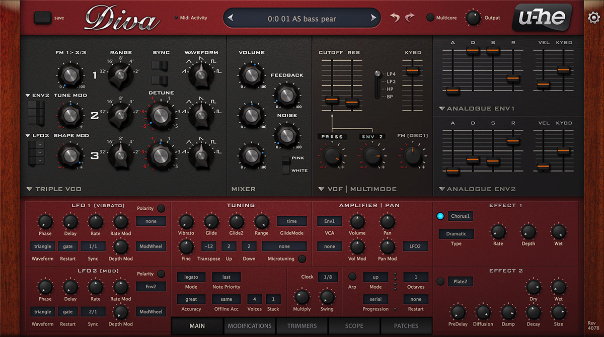Toggle the Multicore switch
This screenshot has width=604, height=337.
[x=430, y=18]
